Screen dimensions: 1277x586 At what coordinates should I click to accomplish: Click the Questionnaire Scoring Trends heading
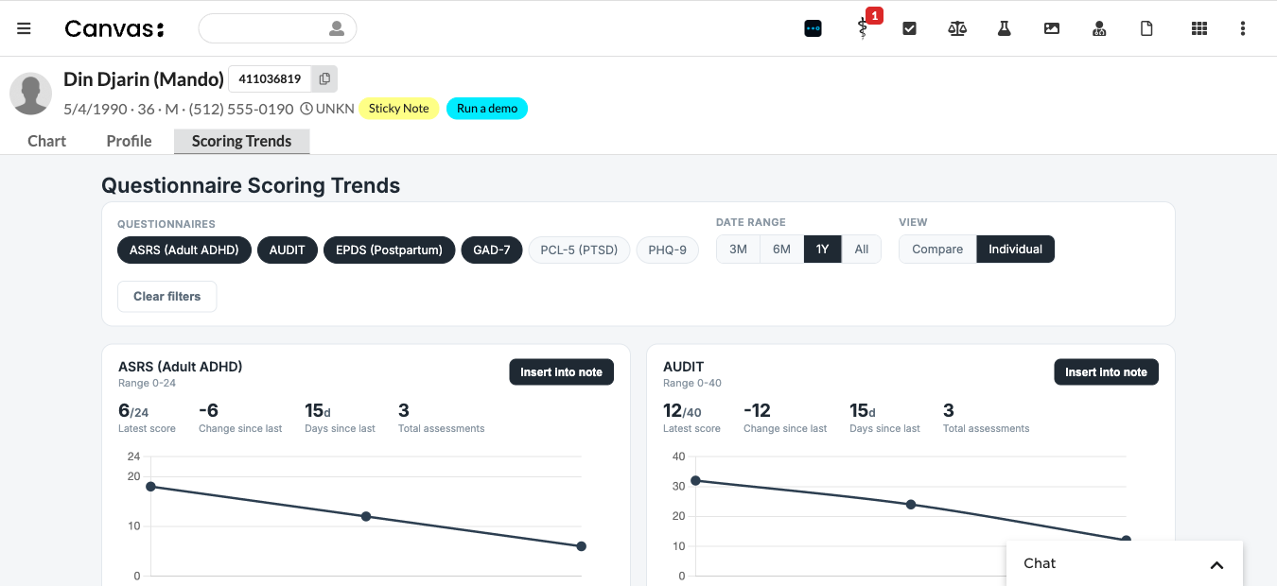[251, 185]
